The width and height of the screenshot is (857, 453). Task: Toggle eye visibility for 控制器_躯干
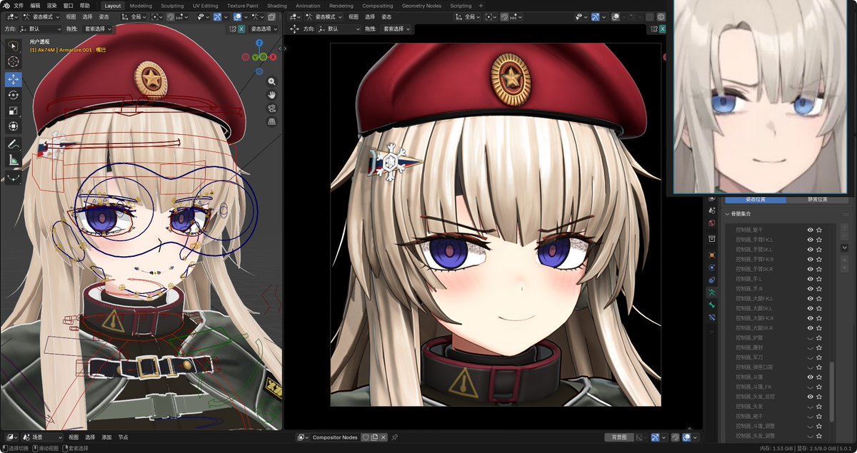[x=811, y=230]
